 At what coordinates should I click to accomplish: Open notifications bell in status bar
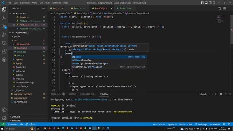point(229,124)
